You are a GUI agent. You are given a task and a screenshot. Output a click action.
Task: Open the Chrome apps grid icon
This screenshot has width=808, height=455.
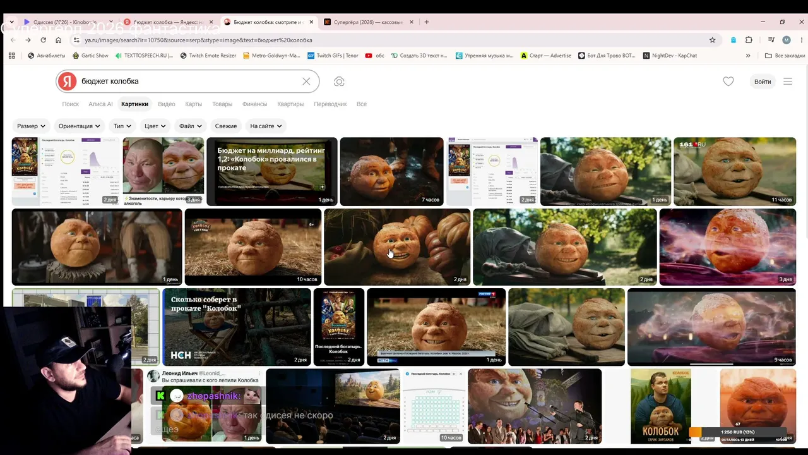click(x=11, y=56)
